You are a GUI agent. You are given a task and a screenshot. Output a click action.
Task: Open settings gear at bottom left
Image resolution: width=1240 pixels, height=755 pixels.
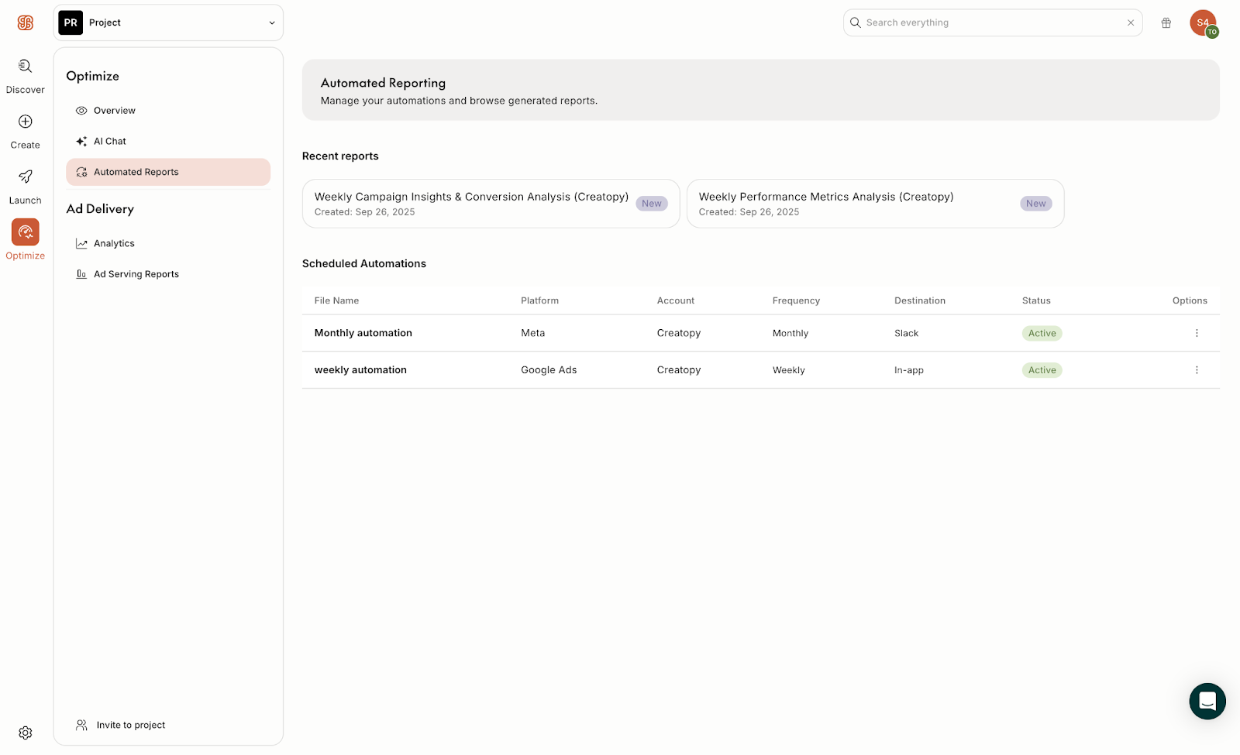point(25,733)
